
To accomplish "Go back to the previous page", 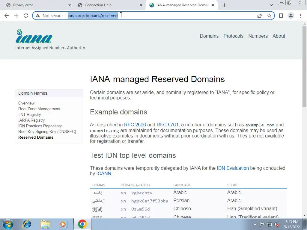I will coord(7,16).
